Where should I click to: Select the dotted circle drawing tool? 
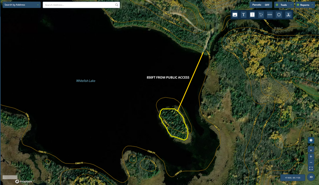coord(279,15)
